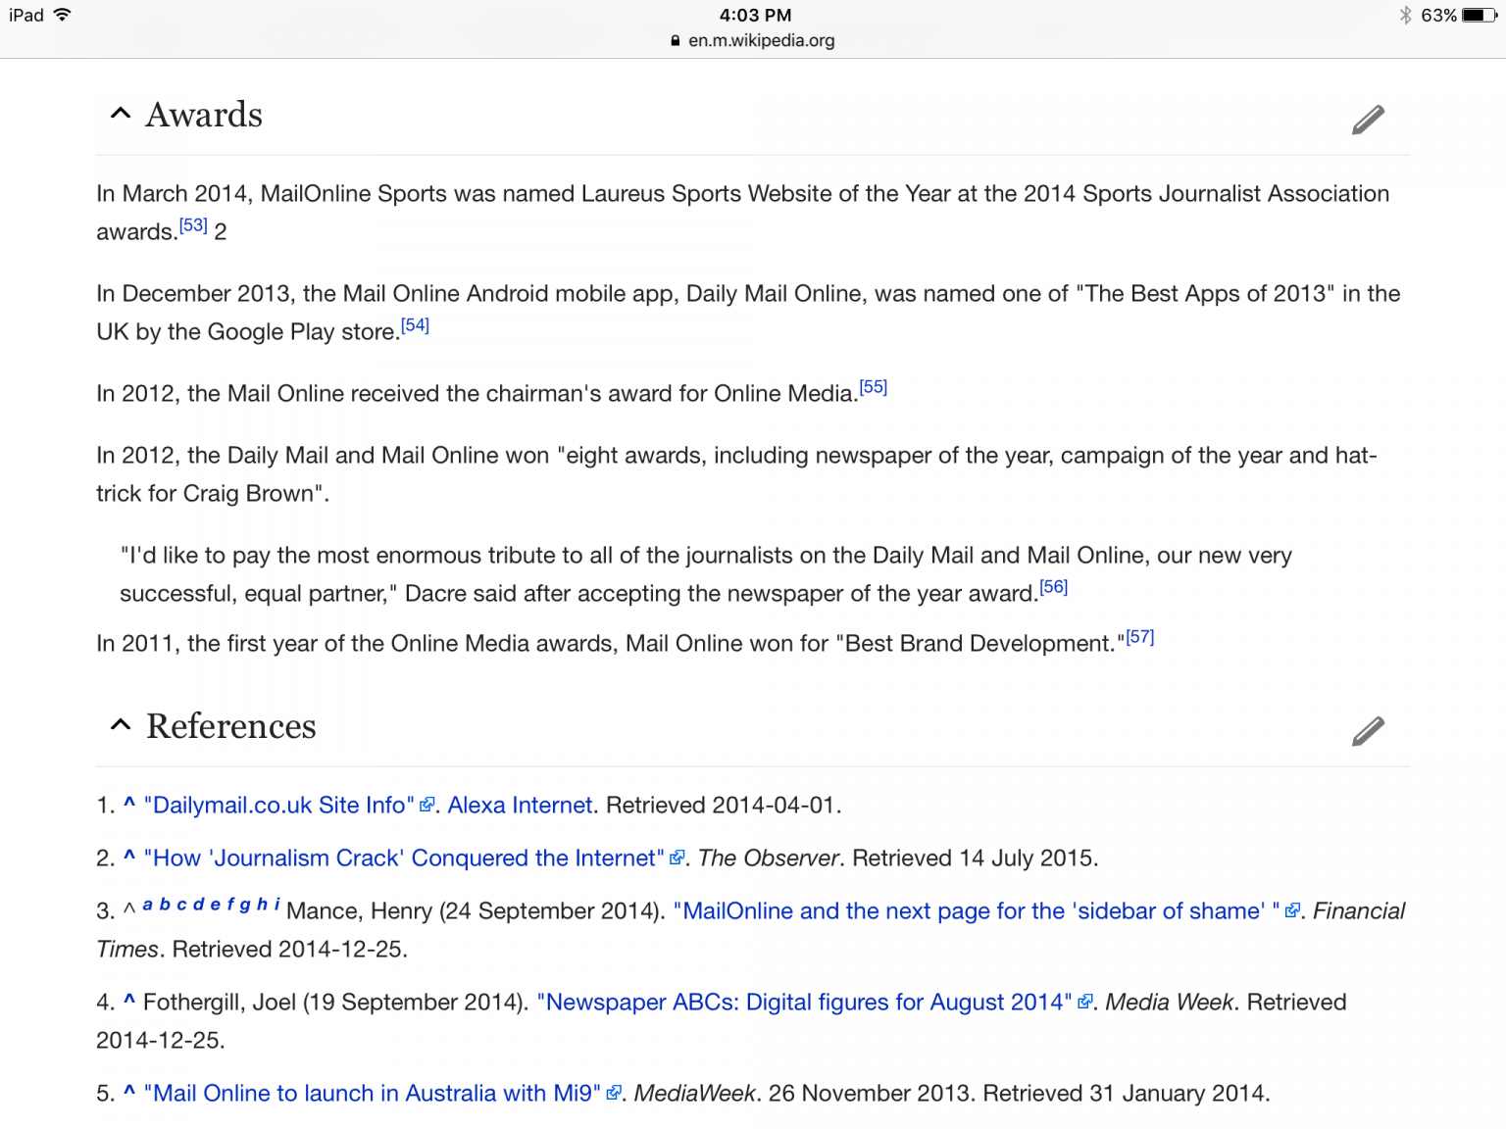The width and height of the screenshot is (1506, 1129).
Task: Click backlink "f" of reference 3
Action: click(x=230, y=904)
